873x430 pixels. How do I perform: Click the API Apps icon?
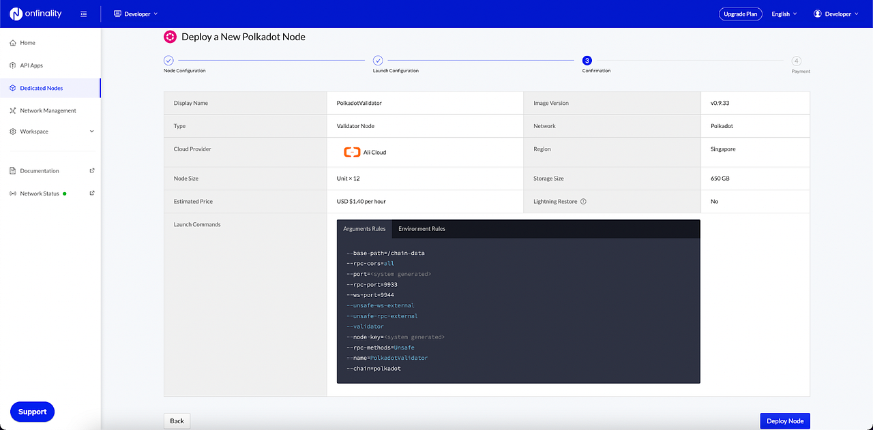click(13, 65)
